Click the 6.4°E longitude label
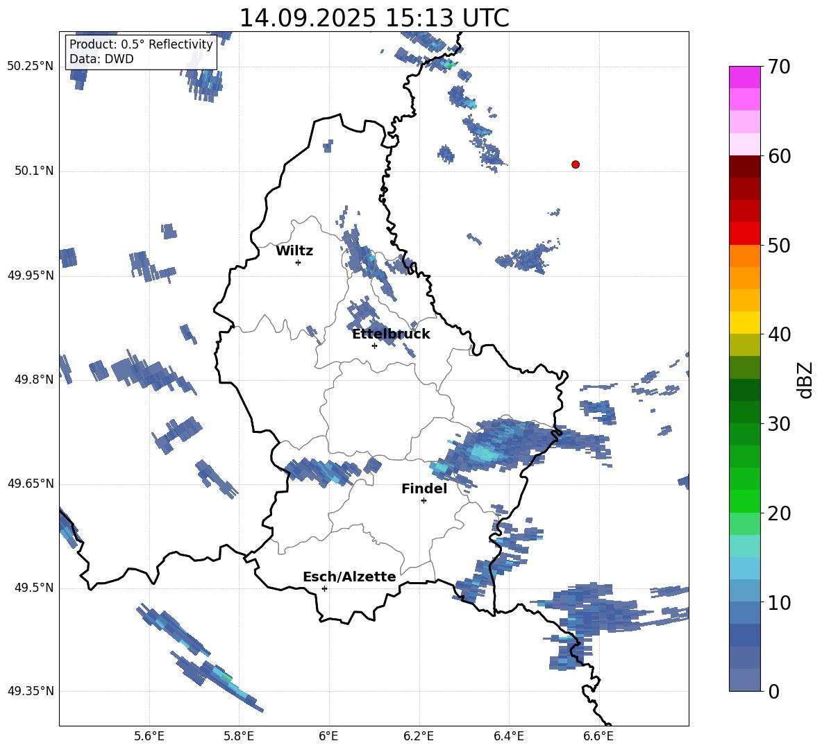 [508, 736]
